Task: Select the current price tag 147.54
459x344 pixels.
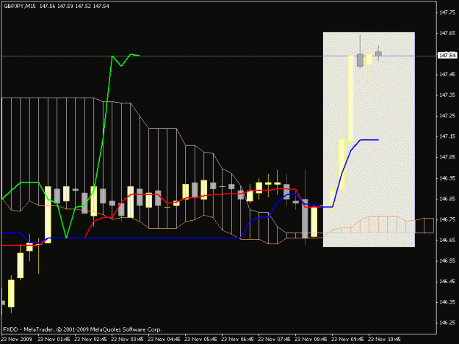Action: (447, 55)
